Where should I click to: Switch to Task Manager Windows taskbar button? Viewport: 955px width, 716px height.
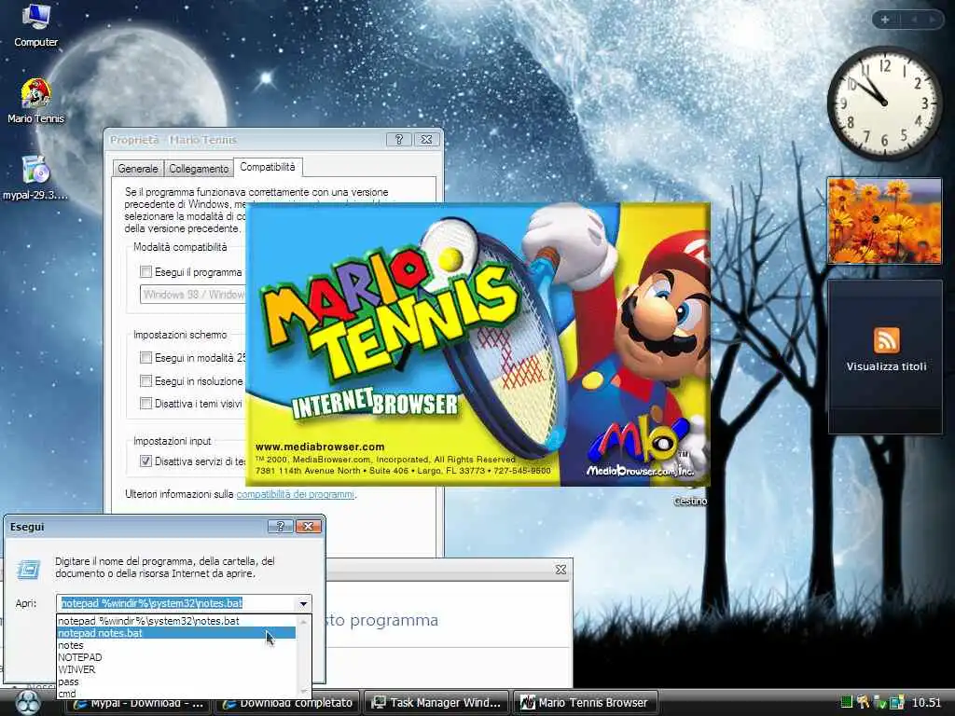click(438, 703)
